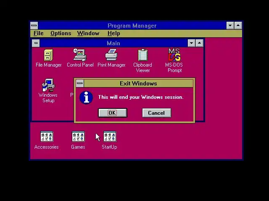Open Program Manager control menu box
This screenshot has height=201, width=269.
point(34,26)
